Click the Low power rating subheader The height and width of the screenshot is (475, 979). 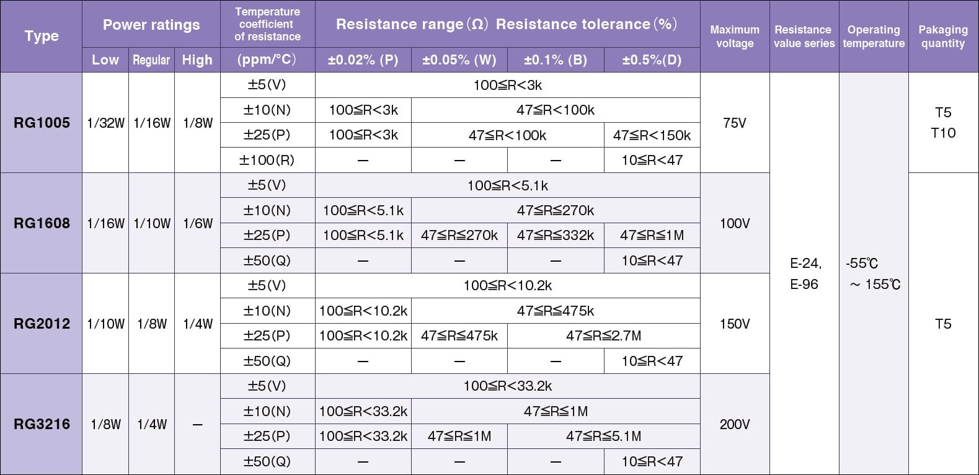(x=105, y=60)
